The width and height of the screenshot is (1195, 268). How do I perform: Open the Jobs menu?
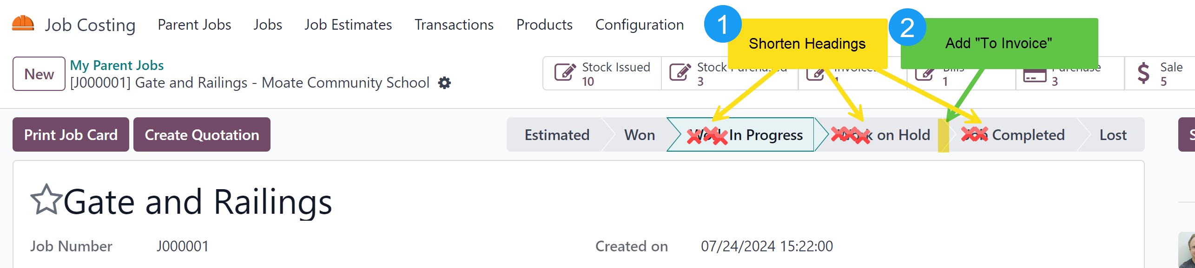pos(268,25)
